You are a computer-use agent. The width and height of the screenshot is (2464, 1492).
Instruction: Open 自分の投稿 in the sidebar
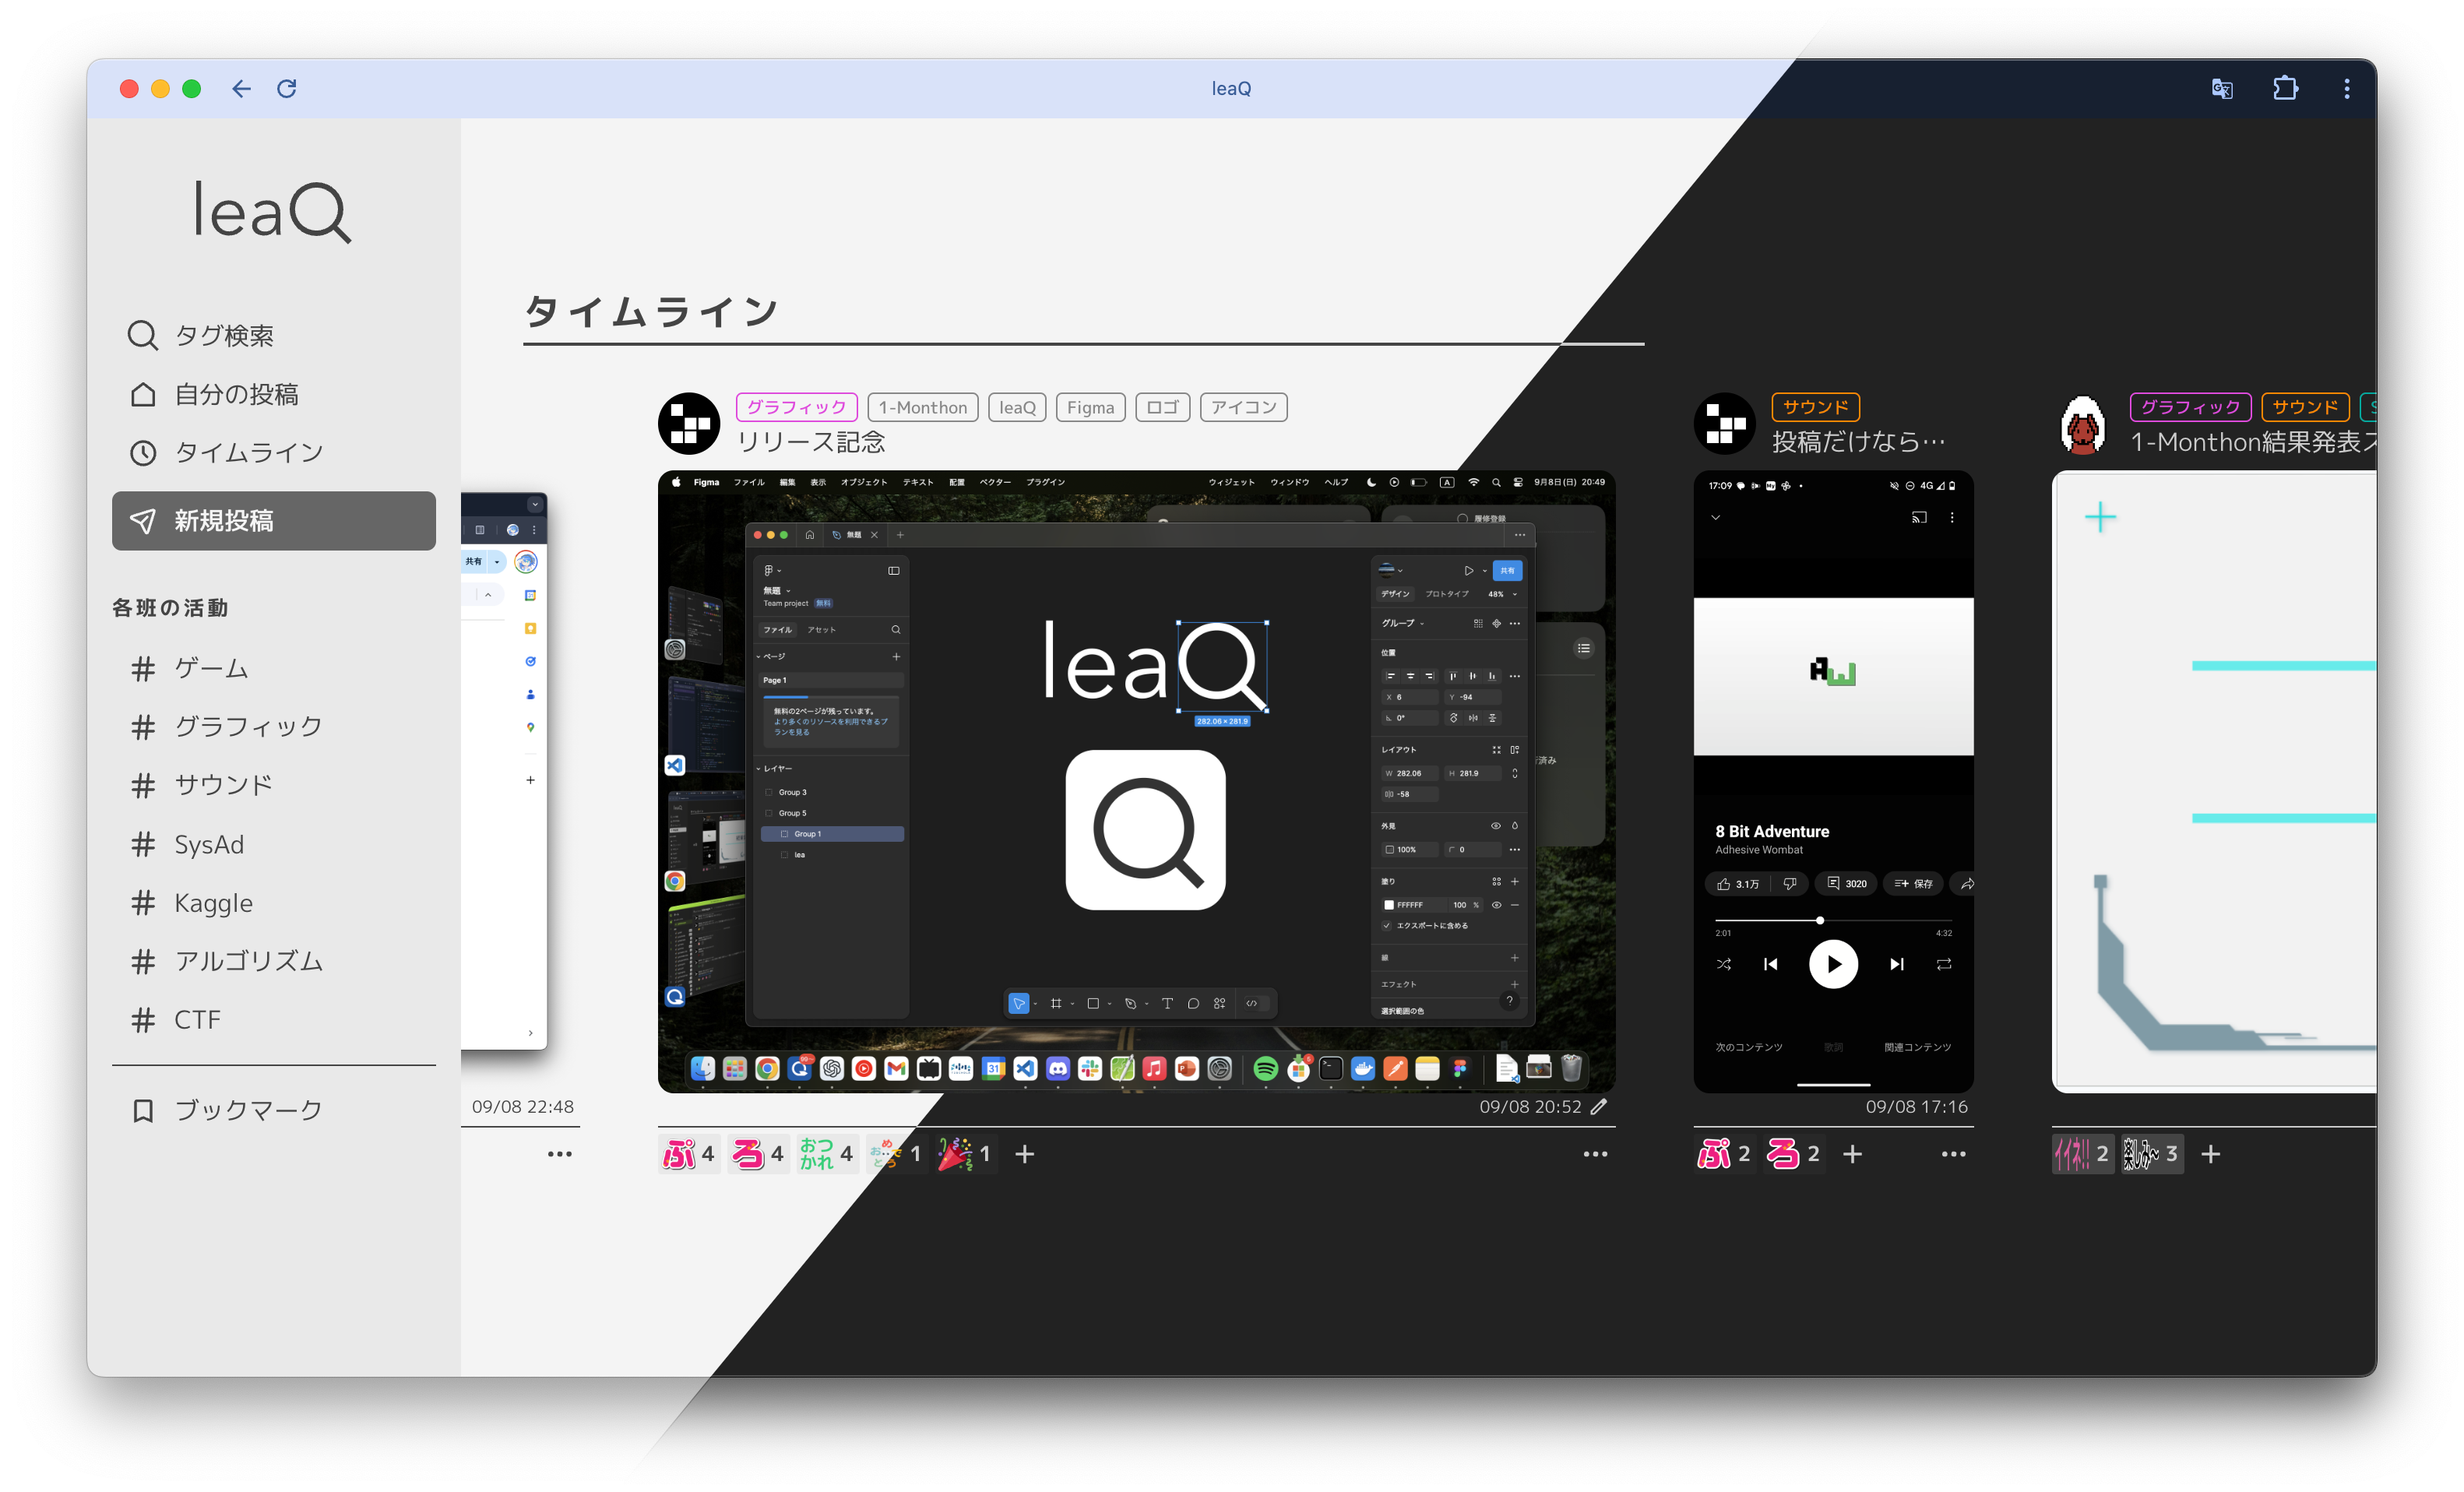[x=237, y=394]
